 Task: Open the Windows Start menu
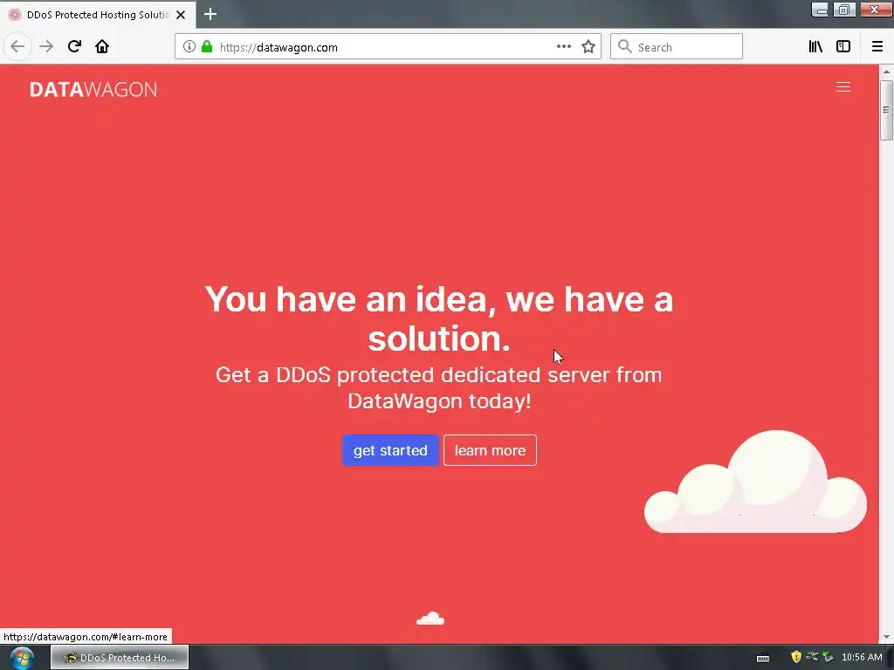tap(22, 658)
